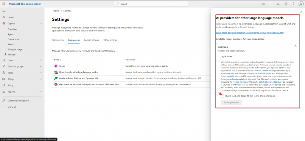Collapse the Copilot navigation section
The image size is (305, 141).
[x=41, y=23]
